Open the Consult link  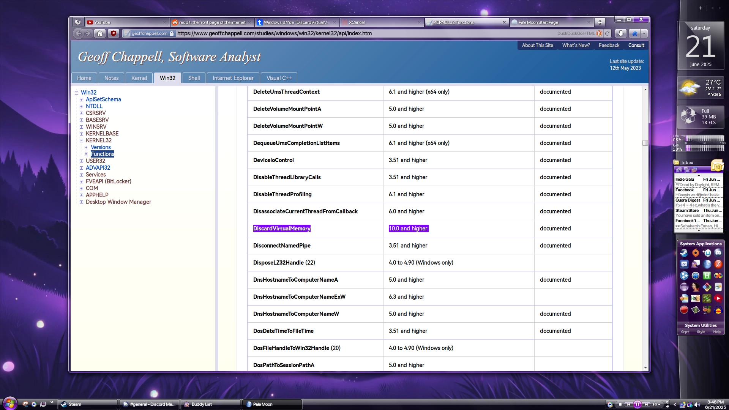[x=636, y=45]
